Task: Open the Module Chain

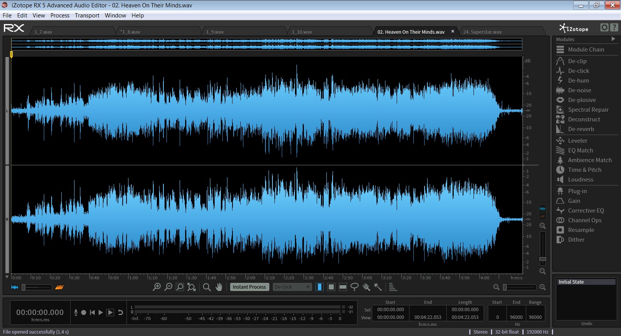Action: click(586, 49)
